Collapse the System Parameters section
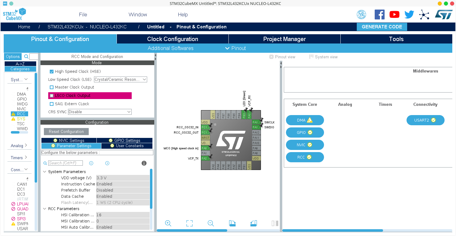The height and width of the screenshot is (236, 456). pyautogui.click(x=45, y=172)
